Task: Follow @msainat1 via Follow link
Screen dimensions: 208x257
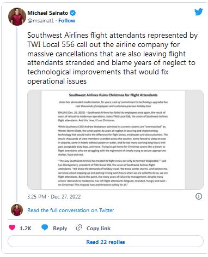Action: click(x=66, y=21)
